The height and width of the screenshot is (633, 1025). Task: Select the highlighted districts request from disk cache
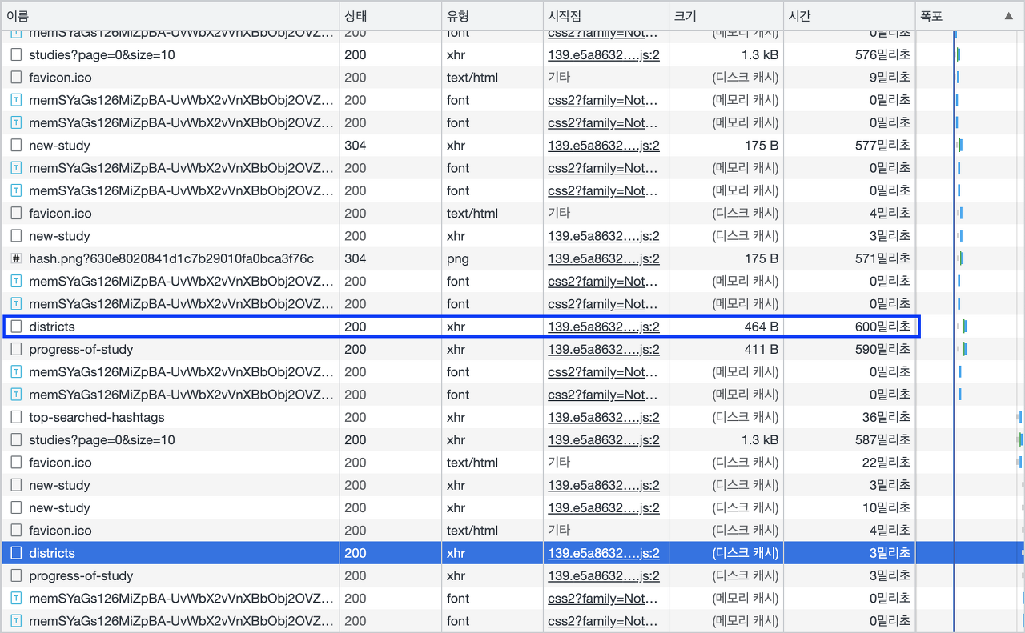point(52,553)
